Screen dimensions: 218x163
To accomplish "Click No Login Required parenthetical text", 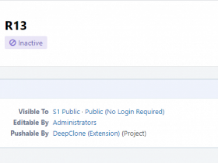I will 135,112.
